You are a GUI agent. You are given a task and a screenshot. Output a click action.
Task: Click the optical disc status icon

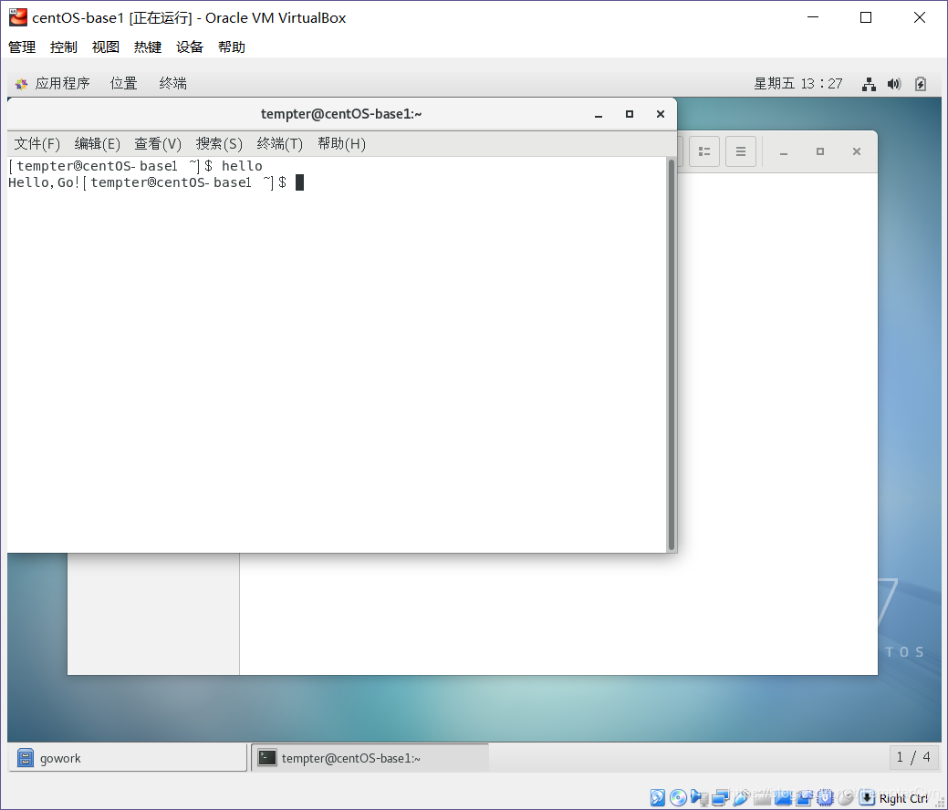[678, 798]
